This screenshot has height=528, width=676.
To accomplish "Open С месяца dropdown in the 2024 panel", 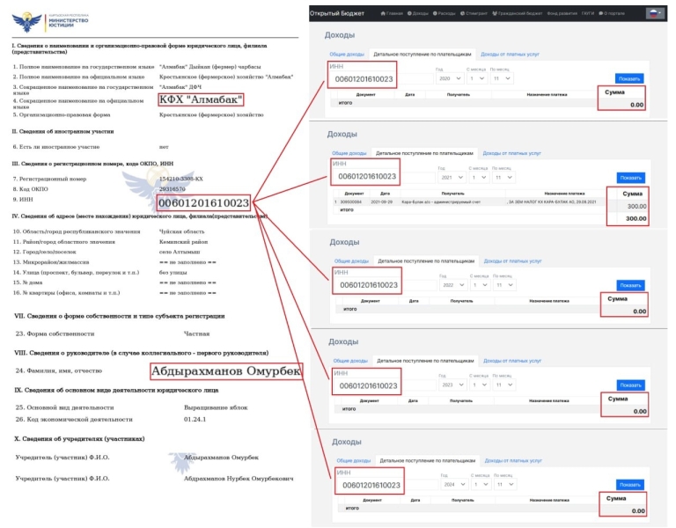I will pyautogui.click(x=481, y=484).
